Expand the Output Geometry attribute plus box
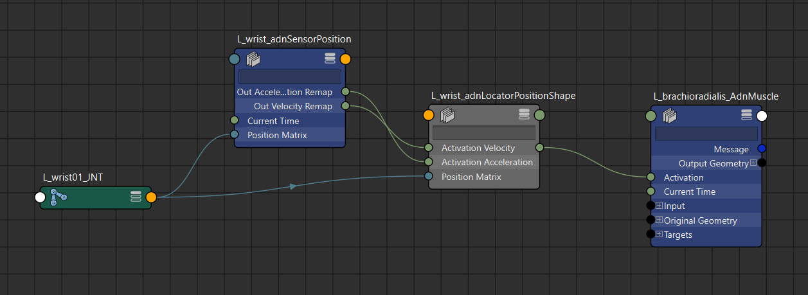 pos(753,163)
